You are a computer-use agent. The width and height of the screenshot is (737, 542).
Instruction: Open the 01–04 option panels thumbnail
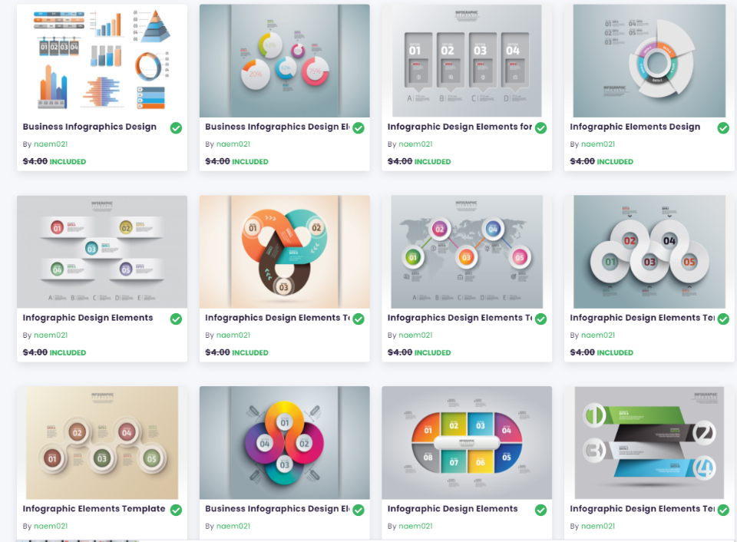point(467,61)
